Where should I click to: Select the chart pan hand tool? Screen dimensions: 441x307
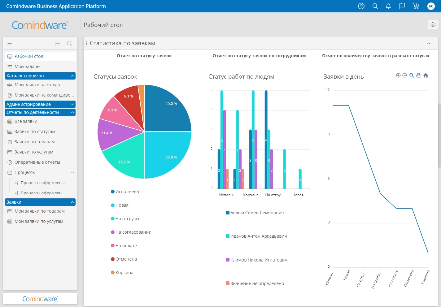click(418, 76)
